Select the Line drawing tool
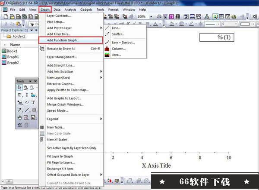The height and width of the screenshot is (190, 259). [x=27, y=110]
